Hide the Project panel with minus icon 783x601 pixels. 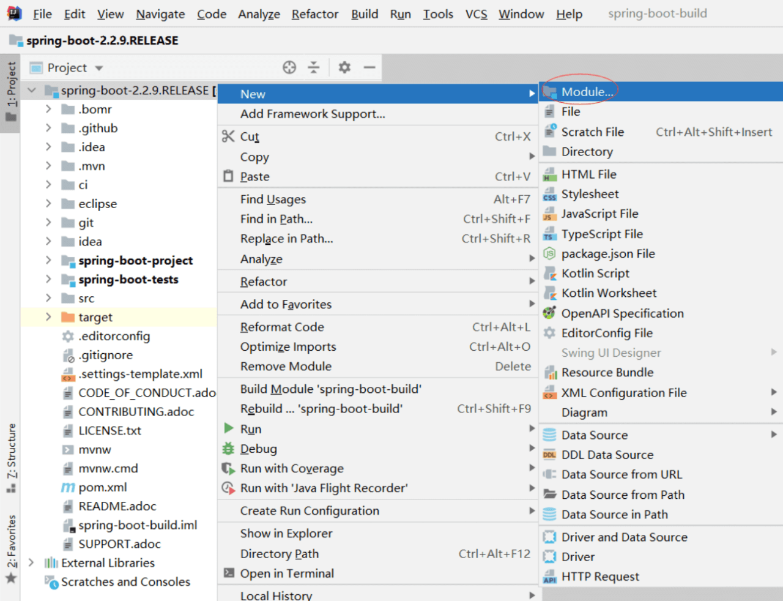point(369,67)
